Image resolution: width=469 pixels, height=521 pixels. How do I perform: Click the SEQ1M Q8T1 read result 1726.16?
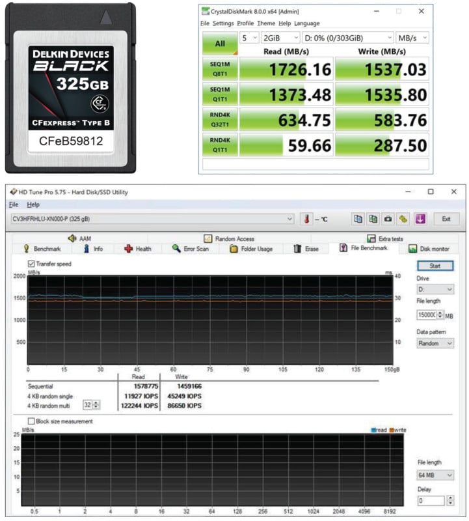tap(286, 69)
